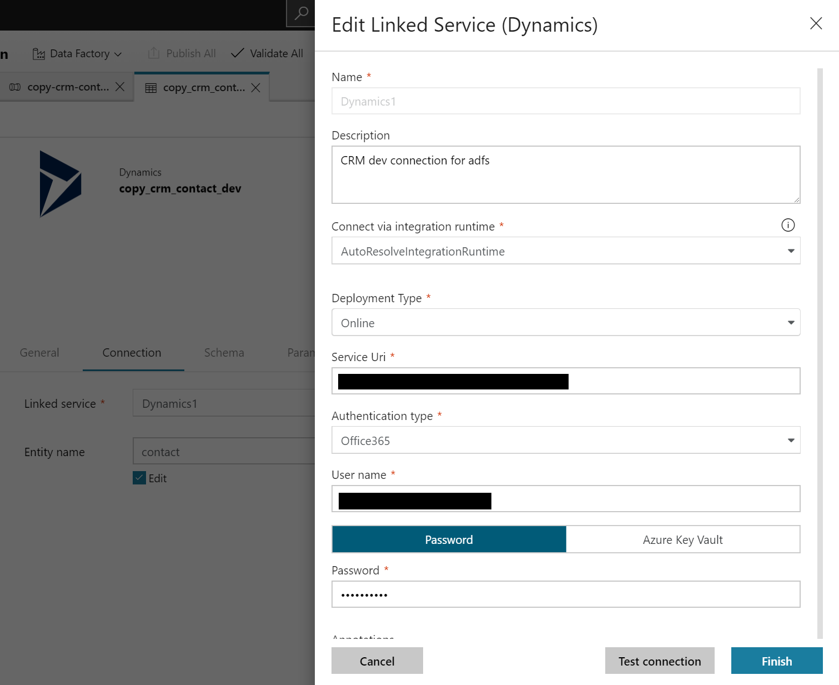Screen dimensions: 839x685
Task: Switch to the General tab
Action: coord(39,353)
